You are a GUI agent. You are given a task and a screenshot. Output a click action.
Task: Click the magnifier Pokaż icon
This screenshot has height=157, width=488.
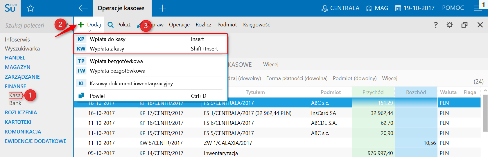[111, 25]
